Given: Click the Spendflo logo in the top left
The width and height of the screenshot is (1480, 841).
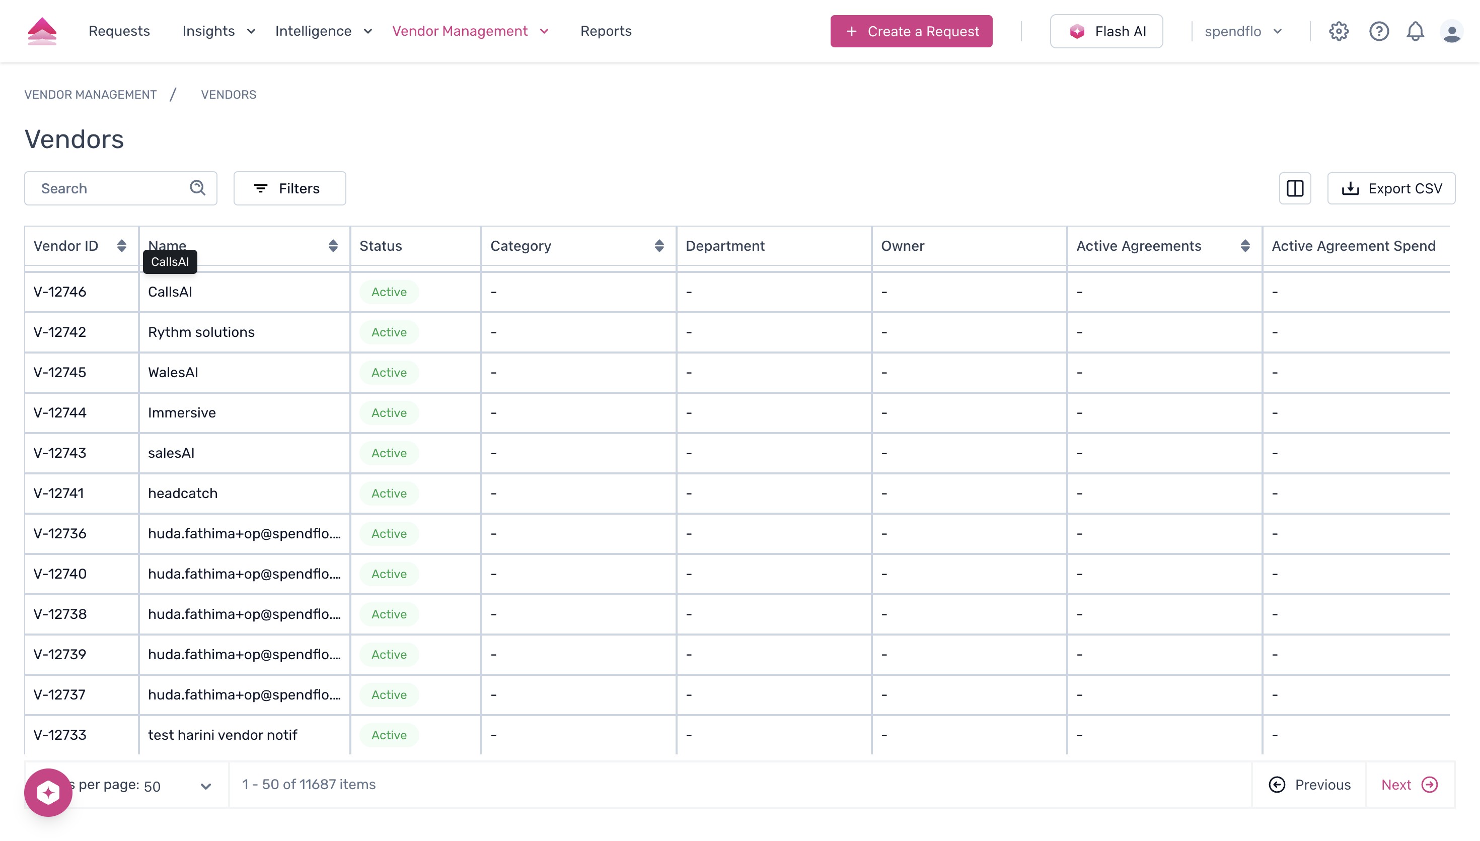Looking at the screenshot, I should click(42, 31).
